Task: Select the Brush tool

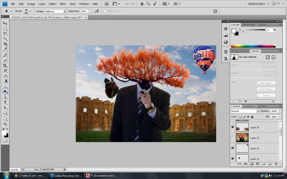Action: click(5, 60)
